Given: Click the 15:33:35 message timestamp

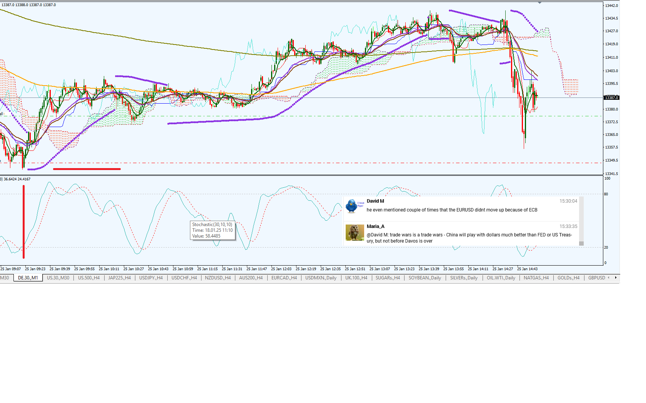Looking at the screenshot, I should click(568, 226).
